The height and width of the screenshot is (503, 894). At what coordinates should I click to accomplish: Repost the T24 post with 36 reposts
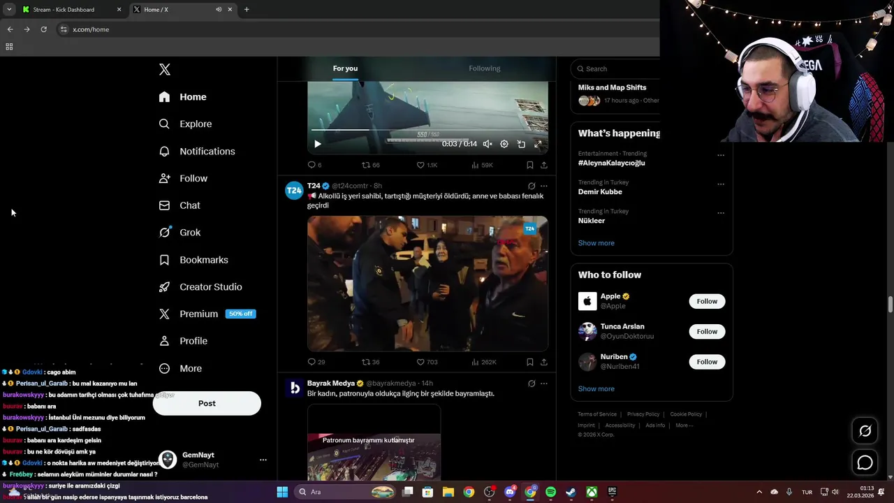tap(370, 362)
